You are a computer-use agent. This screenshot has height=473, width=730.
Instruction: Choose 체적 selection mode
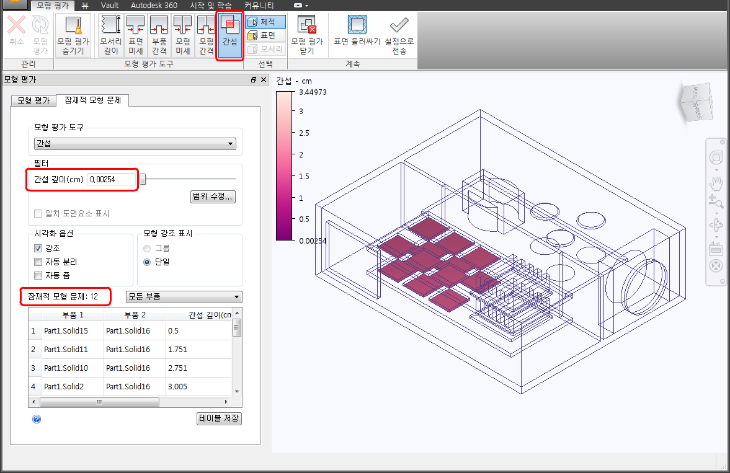point(265,22)
